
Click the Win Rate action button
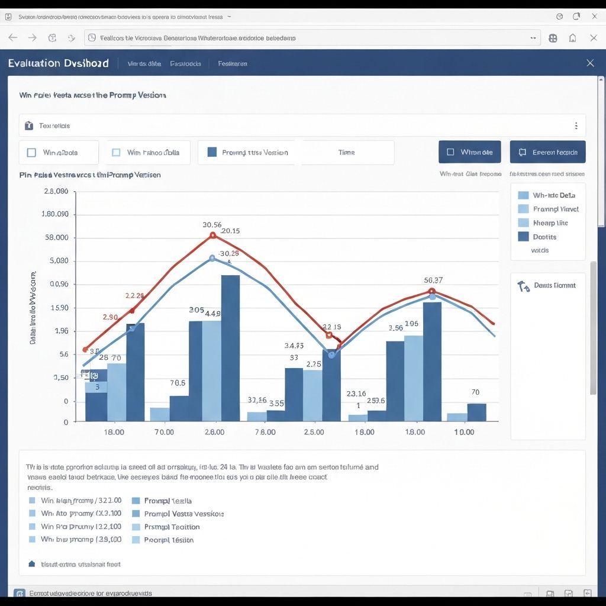470,151
